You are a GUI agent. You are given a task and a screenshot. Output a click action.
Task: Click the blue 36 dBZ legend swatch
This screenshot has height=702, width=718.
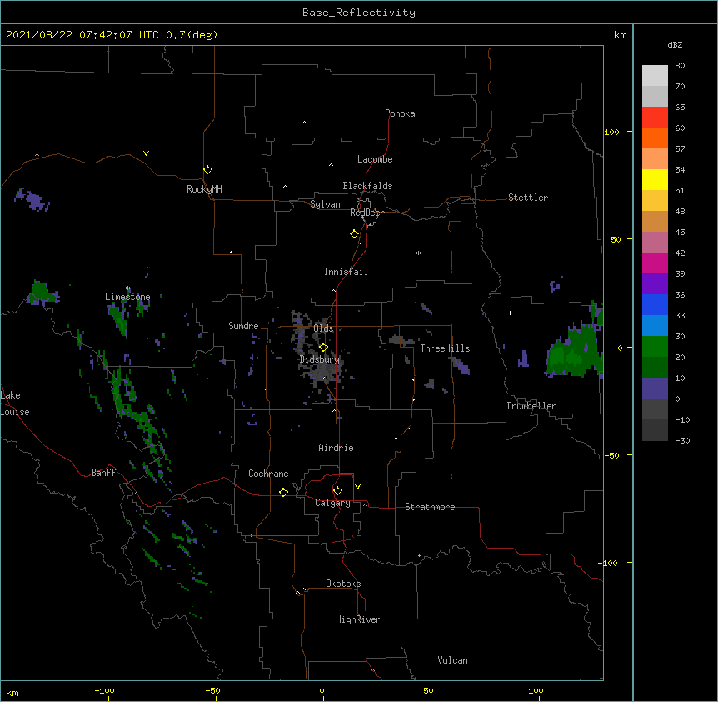pos(655,304)
